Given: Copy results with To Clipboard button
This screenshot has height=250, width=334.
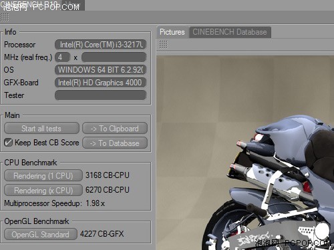Looking at the screenshot, I should [115, 128].
